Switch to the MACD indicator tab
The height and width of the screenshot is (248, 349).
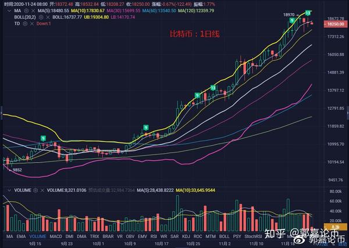(x=56, y=236)
